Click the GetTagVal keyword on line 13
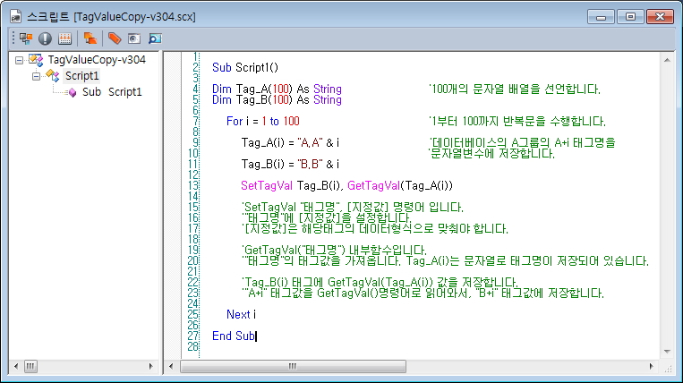This screenshot has width=683, height=383. point(373,185)
